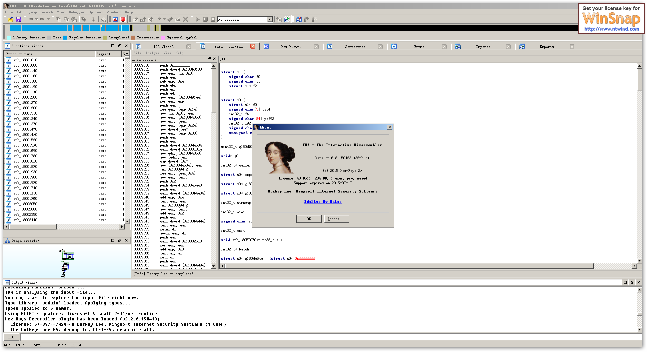Click the Addons... button
This screenshot has height=353, width=648.
click(337, 219)
